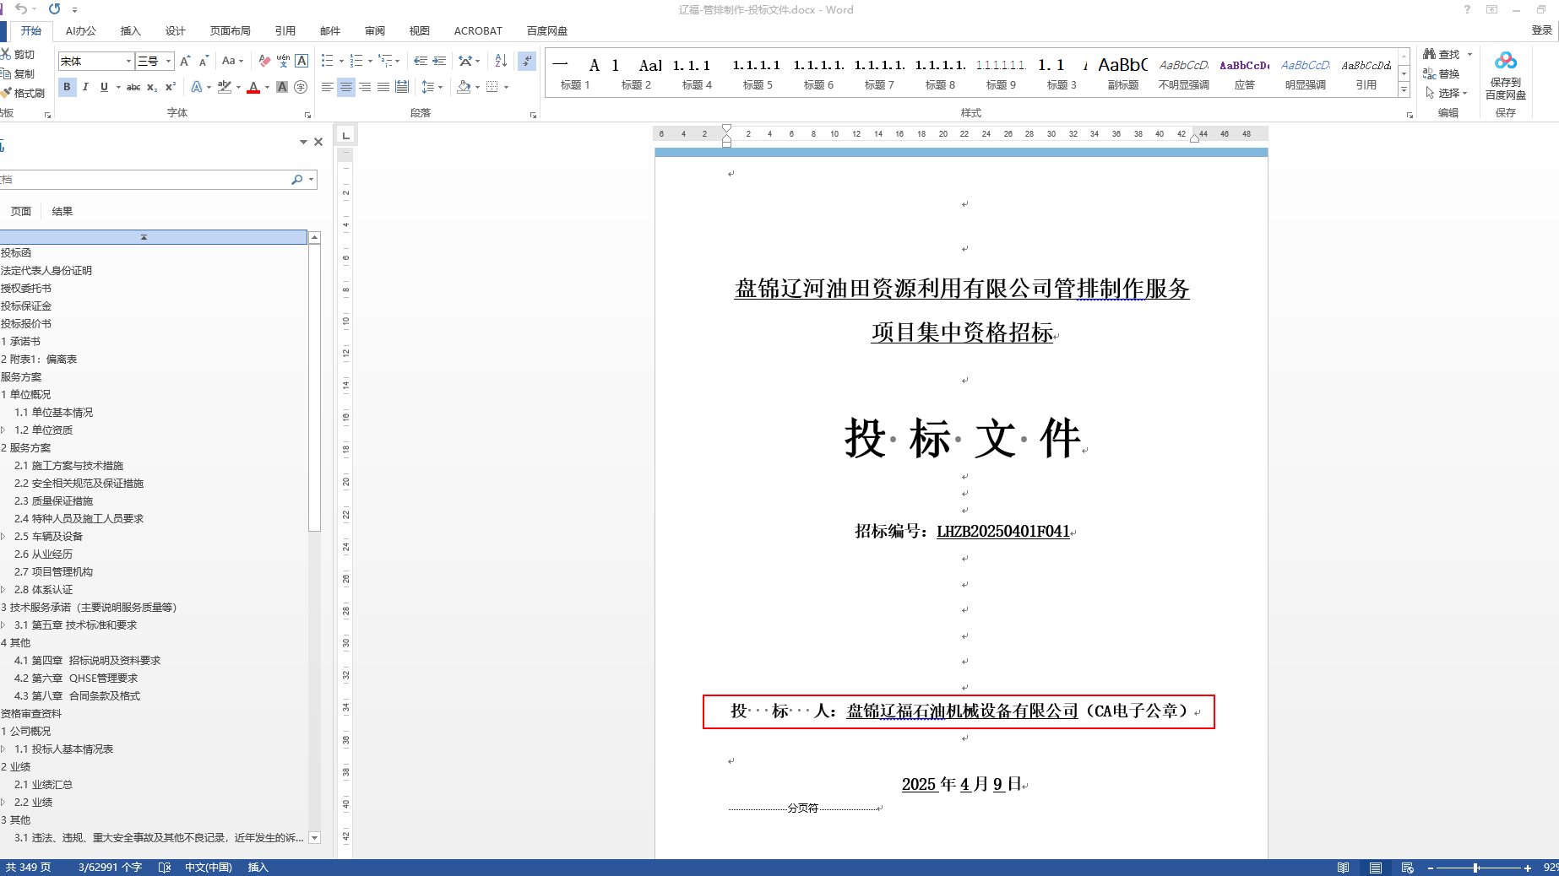Open the ACROBAT ribbon tab
Screen dimensions: 1559x876
(x=478, y=31)
